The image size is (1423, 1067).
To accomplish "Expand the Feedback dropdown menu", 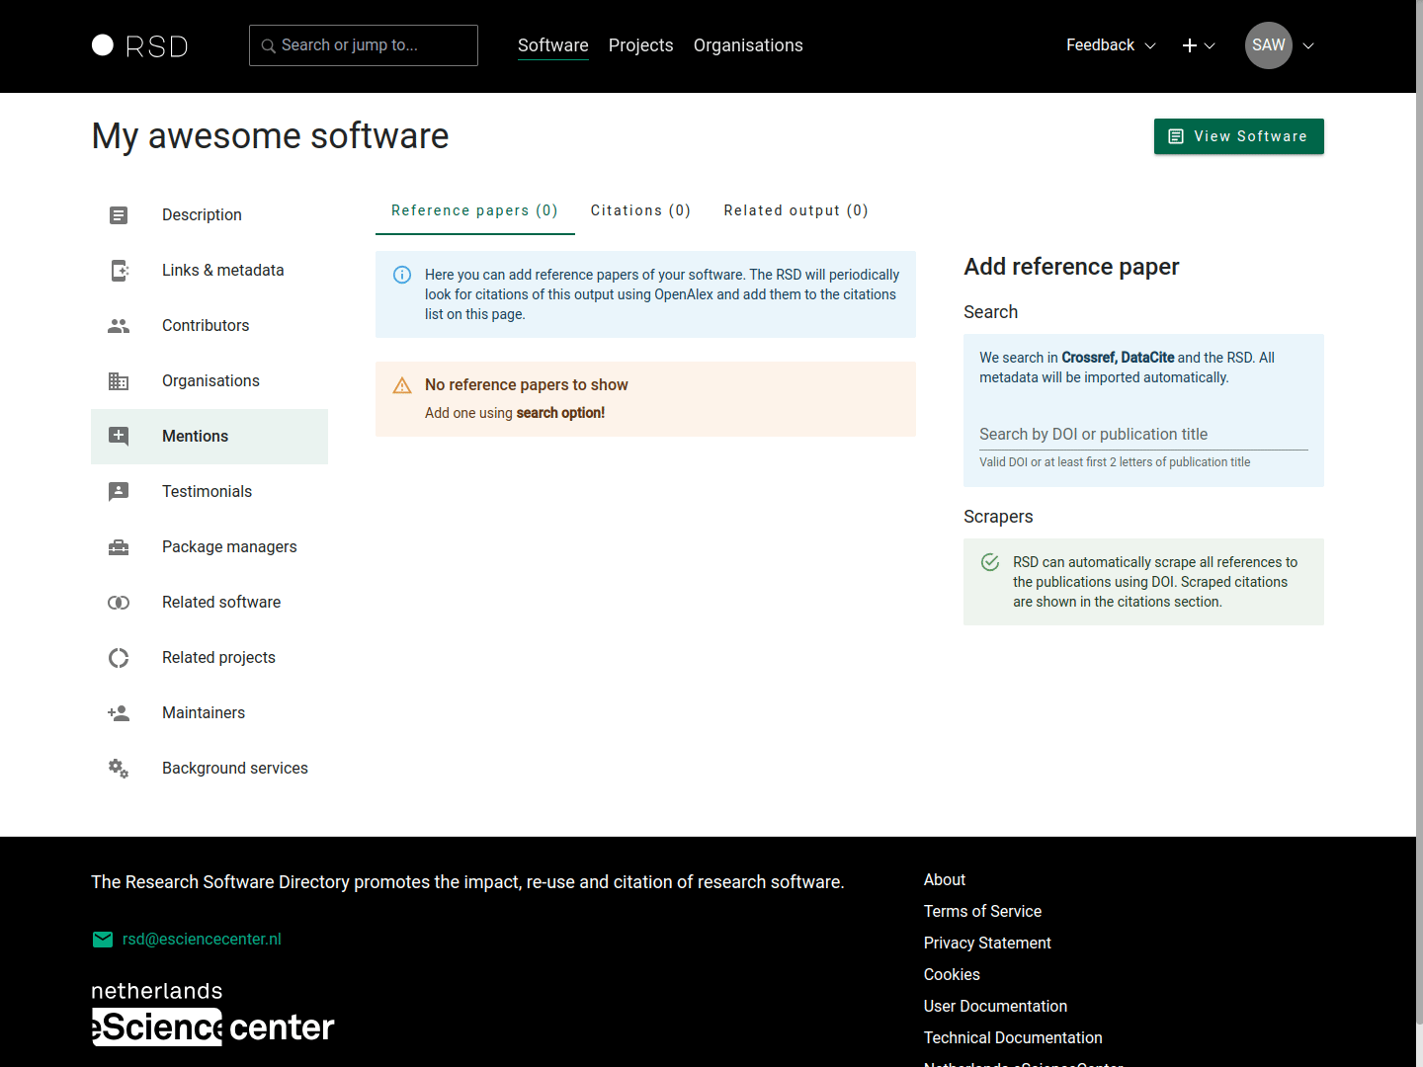I will tap(1111, 45).
